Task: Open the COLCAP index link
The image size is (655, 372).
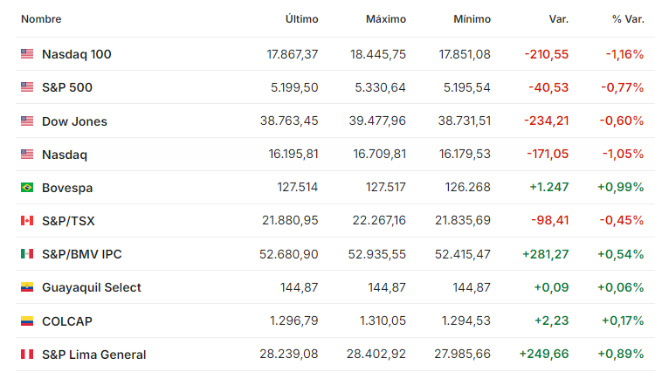Action: coord(67,321)
